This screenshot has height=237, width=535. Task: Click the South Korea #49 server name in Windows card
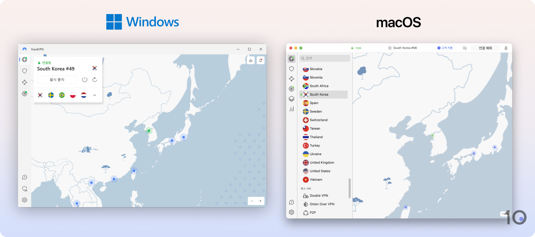(x=56, y=69)
